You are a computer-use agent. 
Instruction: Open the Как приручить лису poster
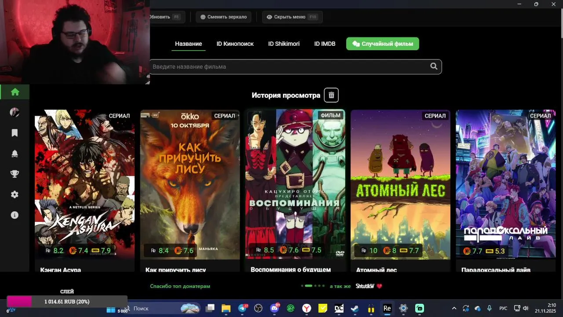190,184
